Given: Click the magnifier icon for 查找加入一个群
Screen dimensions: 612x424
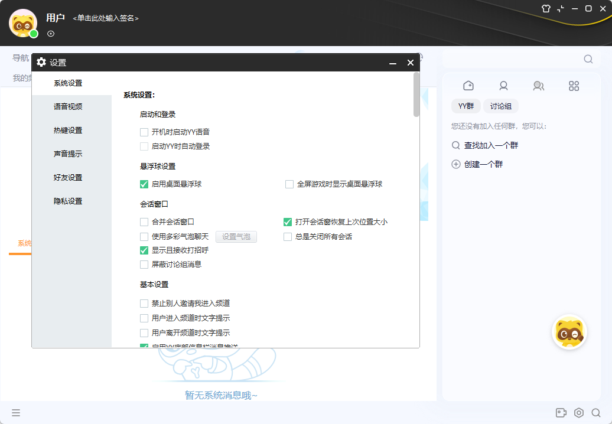Looking at the screenshot, I should pyautogui.click(x=456, y=145).
